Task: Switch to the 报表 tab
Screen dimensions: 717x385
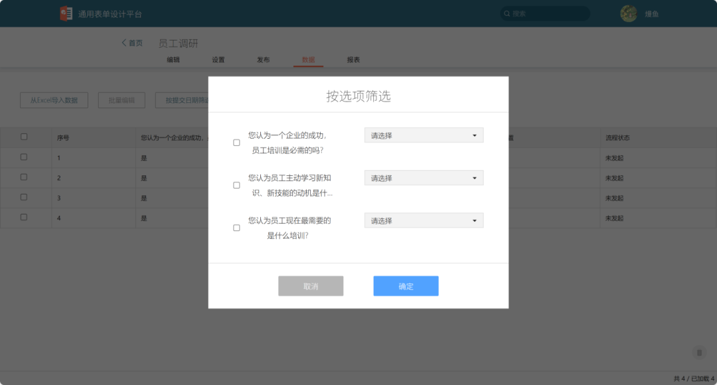Action: pos(353,59)
